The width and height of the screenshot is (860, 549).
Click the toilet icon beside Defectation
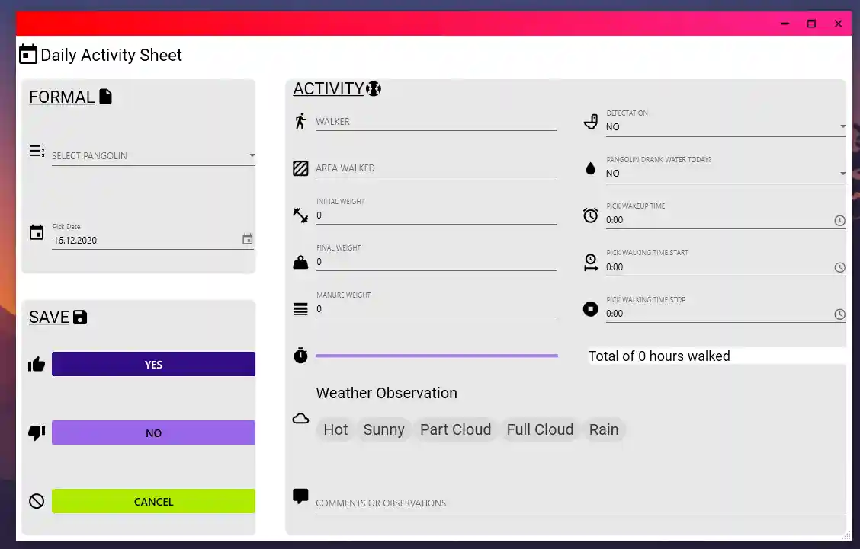click(591, 122)
